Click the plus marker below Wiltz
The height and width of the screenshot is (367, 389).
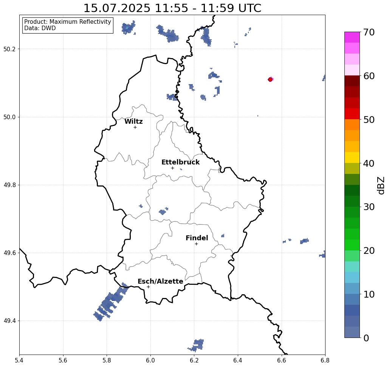click(x=135, y=127)
